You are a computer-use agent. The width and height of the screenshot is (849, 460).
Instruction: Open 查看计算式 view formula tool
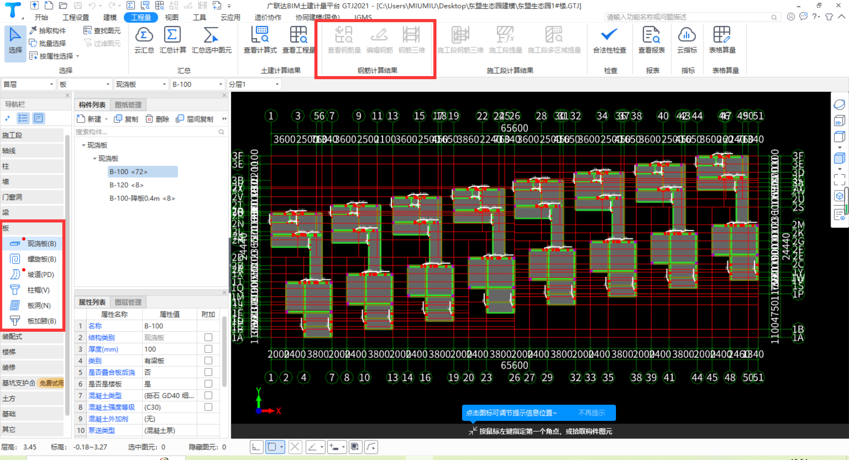(x=260, y=40)
